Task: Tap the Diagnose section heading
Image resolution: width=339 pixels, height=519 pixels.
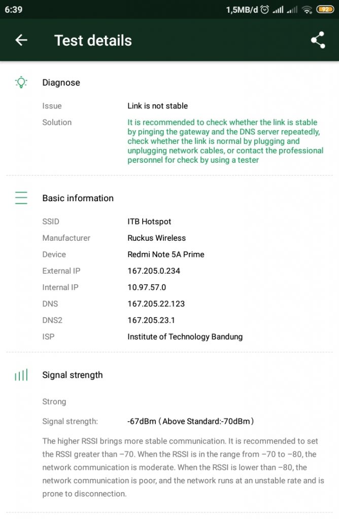Action: pyautogui.click(x=61, y=83)
